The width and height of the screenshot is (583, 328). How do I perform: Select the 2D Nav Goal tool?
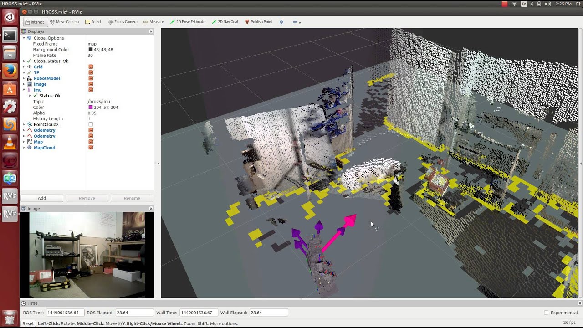coord(225,22)
